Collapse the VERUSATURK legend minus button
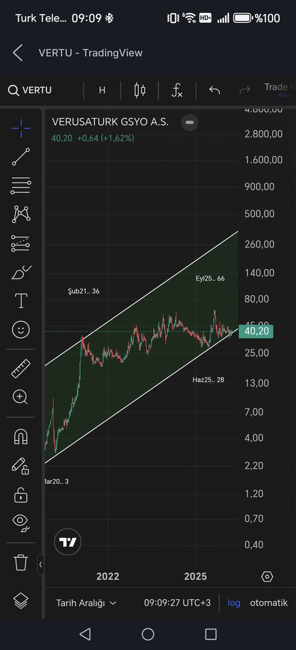The image size is (296, 650). tap(190, 122)
